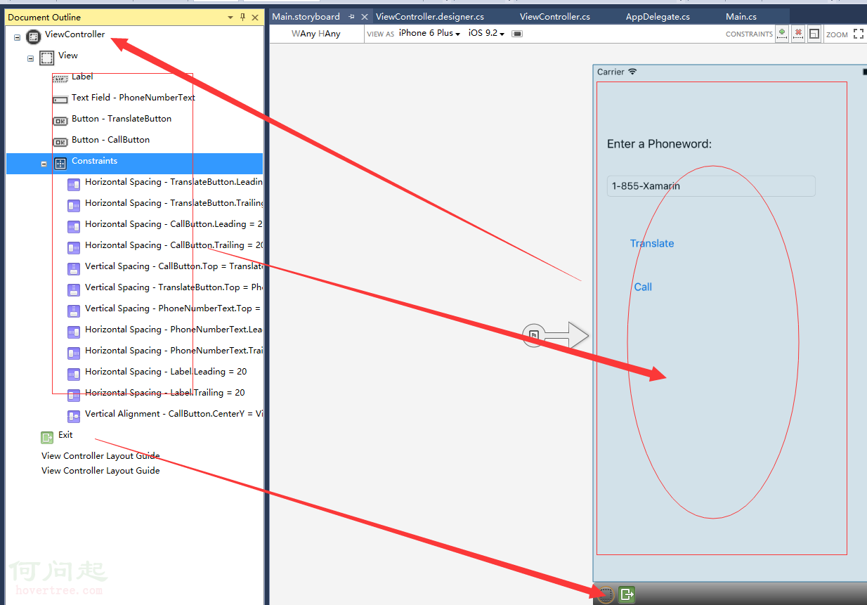Click the Update Frames toolbar icon

pyautogui.click(x=814, y=34)
